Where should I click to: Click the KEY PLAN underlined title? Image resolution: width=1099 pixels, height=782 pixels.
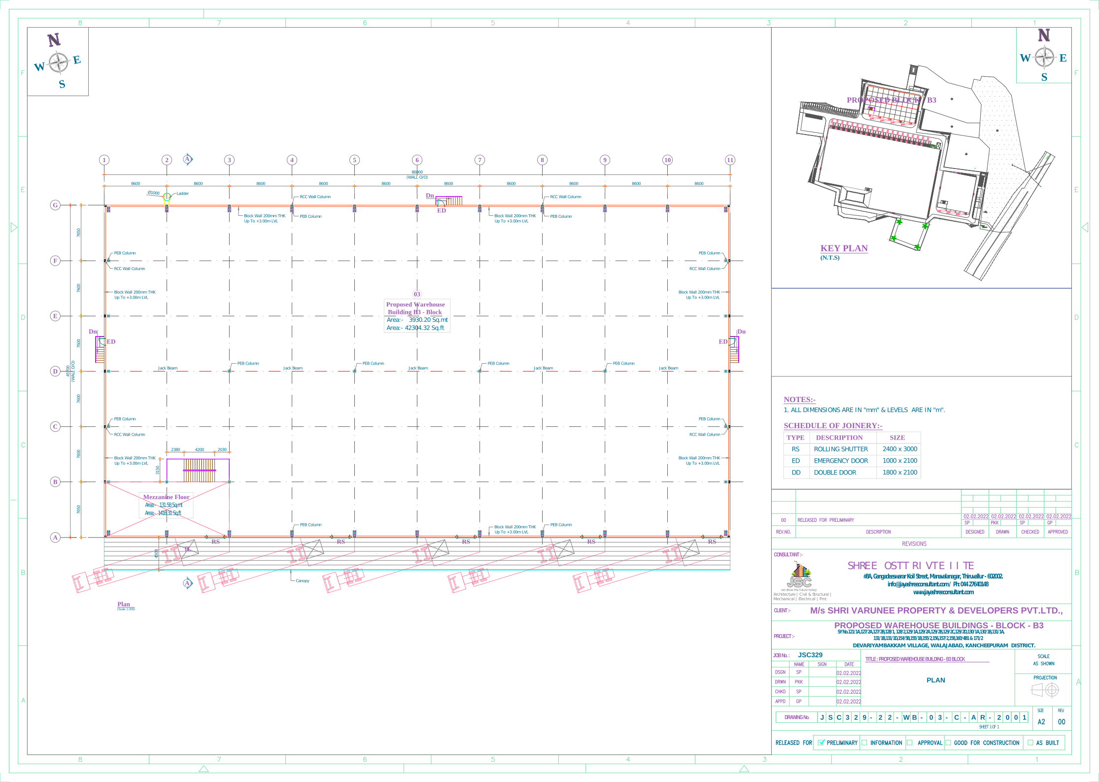coord(844,248)
